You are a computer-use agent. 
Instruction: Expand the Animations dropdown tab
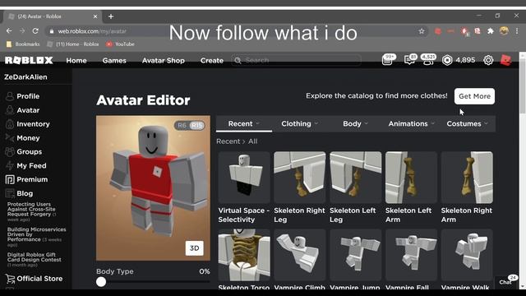(411, 124)
